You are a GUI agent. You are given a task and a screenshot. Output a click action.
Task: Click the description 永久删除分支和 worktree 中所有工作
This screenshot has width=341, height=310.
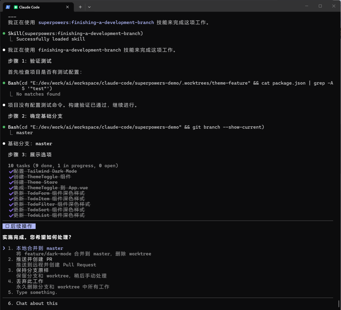click(63, 287)
